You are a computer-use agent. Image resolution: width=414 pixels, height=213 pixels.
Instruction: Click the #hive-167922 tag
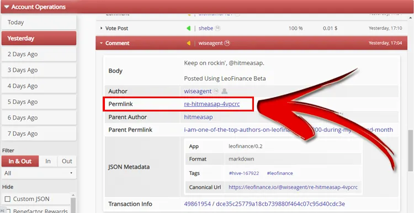click(243, 173)
